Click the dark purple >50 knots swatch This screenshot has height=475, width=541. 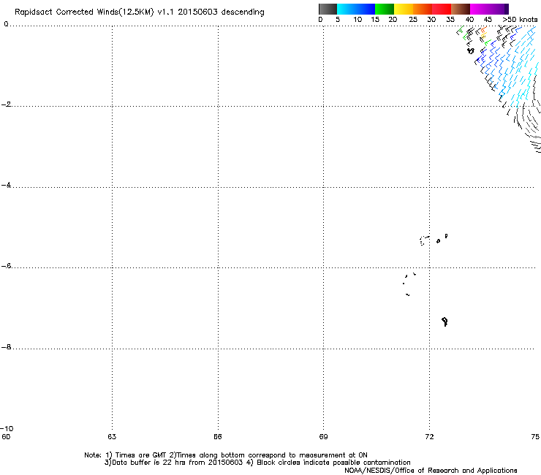(507, 9)
